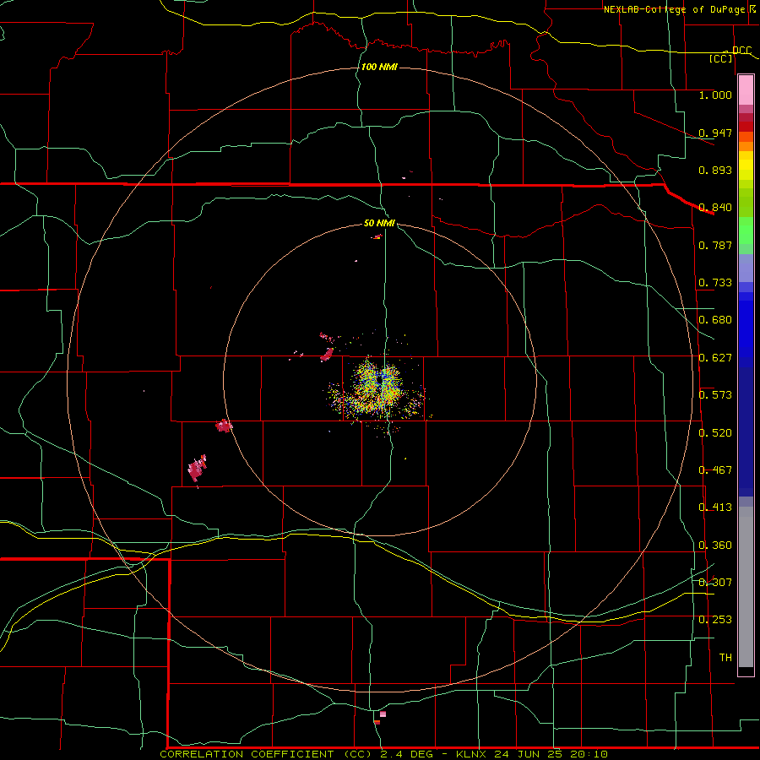
Task: Click the 0.360 scale value
Action: click(715, 546)
